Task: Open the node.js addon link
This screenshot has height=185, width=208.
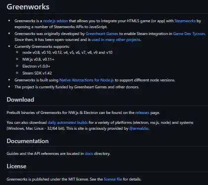Action: pos(55,21)
